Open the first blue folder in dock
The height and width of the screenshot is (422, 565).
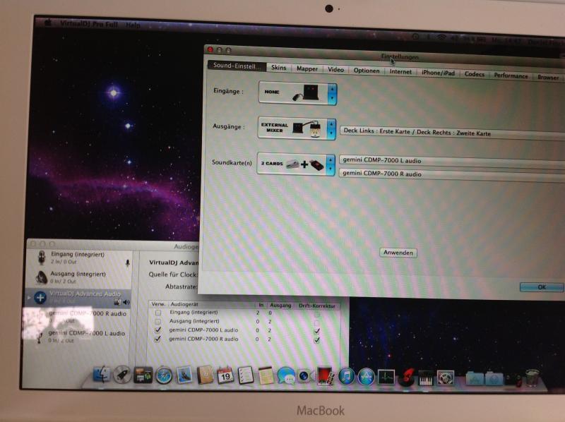(475, 379)
